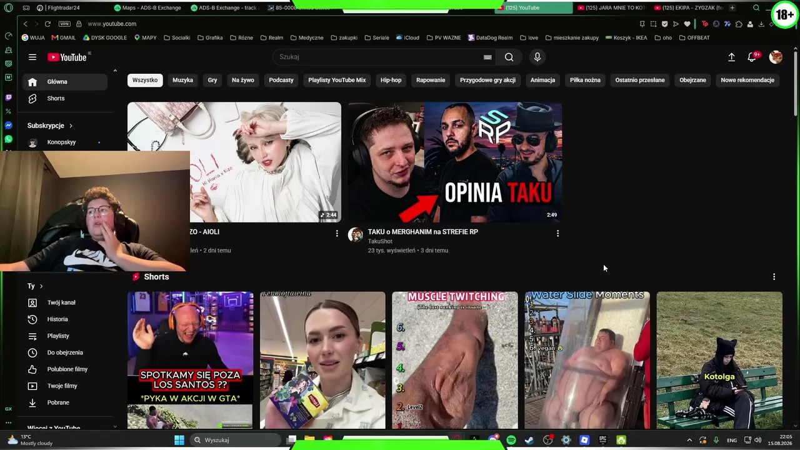Viewport: 800px width, 450px height.
Task: Open the DYSK GOOGLE bookmark
Action: pyautogui.click(x=104, y=37)
